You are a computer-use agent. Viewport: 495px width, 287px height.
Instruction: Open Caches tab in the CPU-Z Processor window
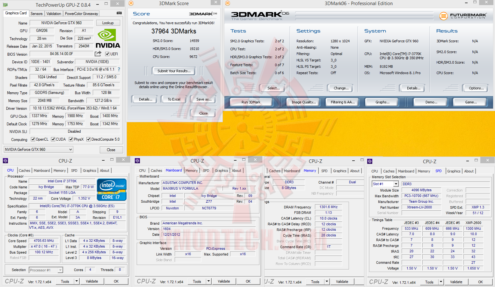point(25,171)
